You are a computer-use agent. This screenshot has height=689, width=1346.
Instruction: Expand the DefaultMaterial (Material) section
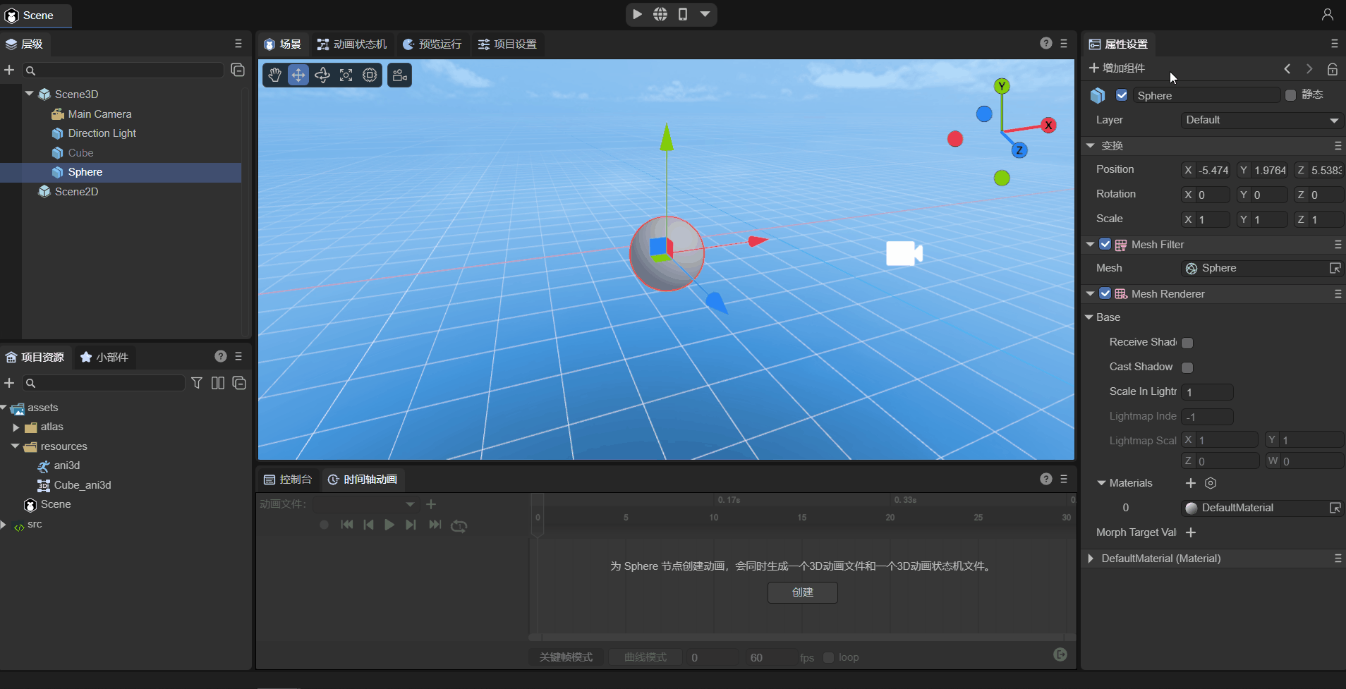(x=1091, y=559)
